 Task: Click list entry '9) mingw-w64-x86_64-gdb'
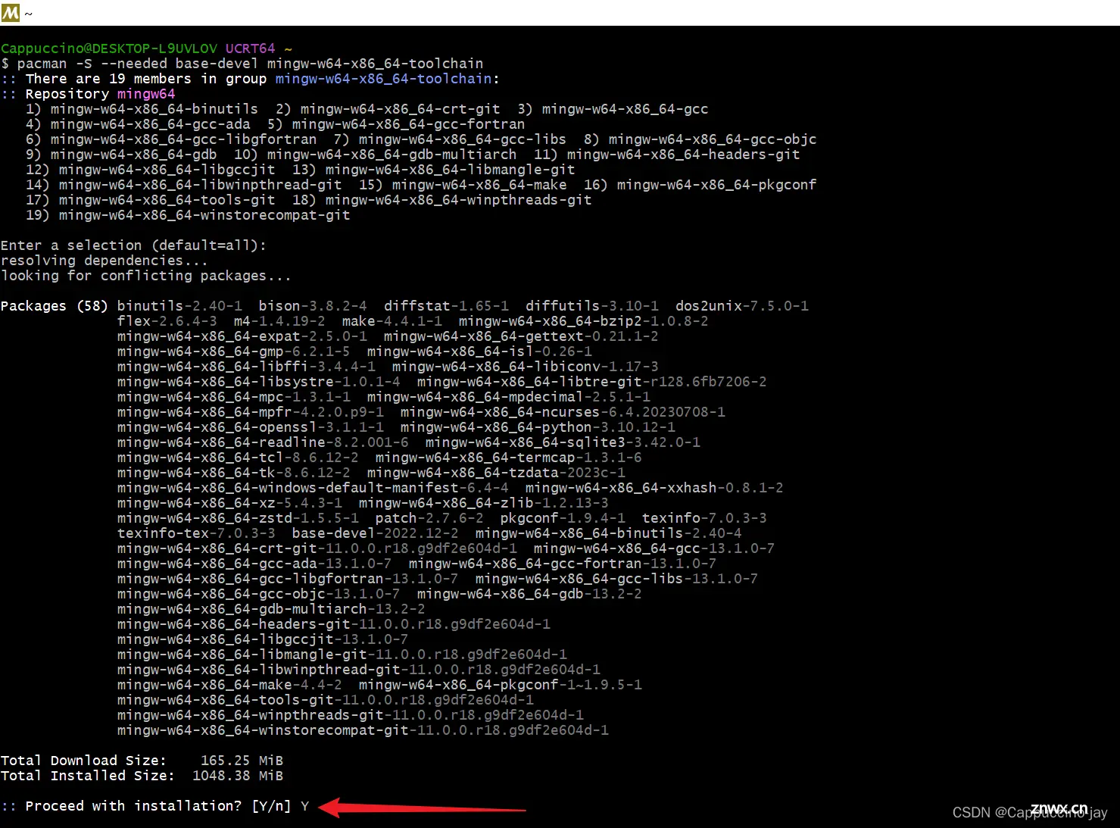coord(121,155)
